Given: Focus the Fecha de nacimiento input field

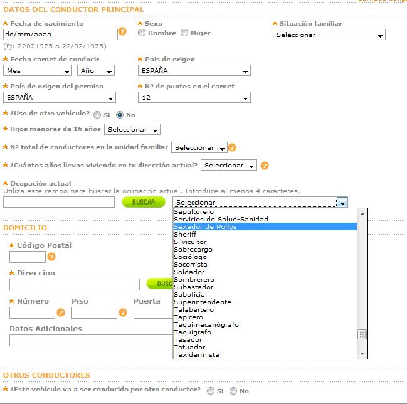Looking at the screenshot, I should click(60, 35).
